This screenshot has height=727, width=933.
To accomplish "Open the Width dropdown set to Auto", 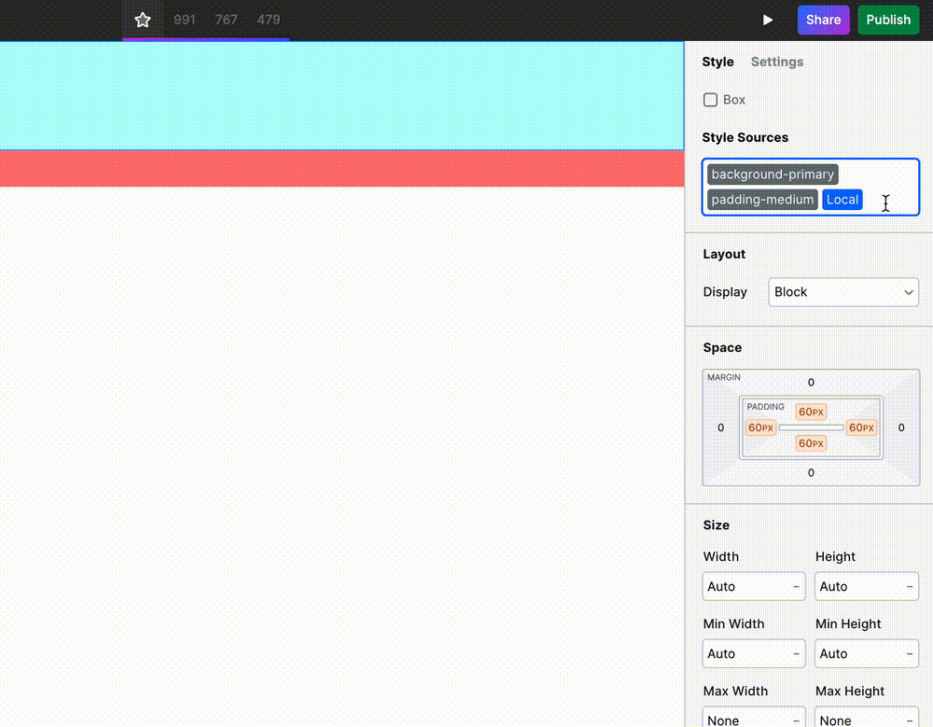I will click(753, 586).
